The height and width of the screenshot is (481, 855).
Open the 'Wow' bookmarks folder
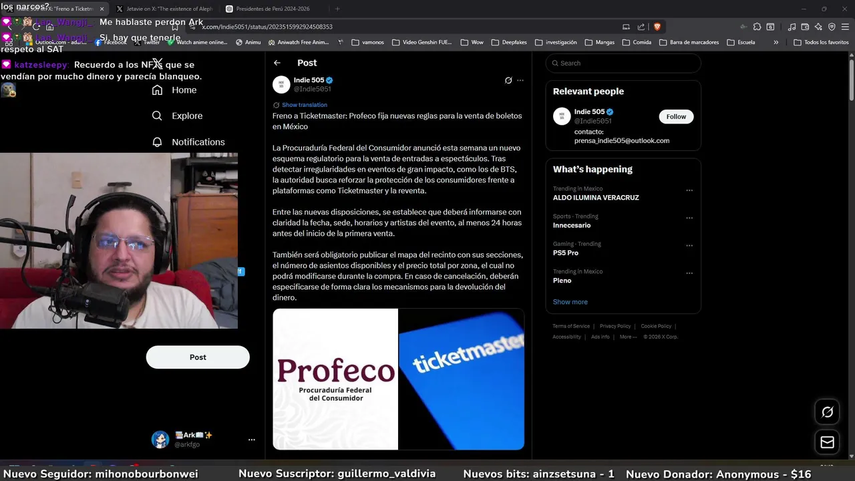[x=472, y=42]
